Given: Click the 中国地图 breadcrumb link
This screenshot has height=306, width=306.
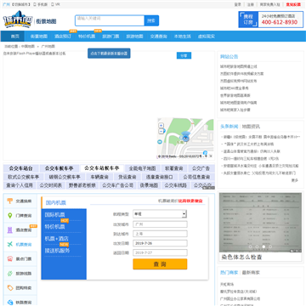Looking at the screenshot, I should pyautogui.click(x=28, y=46).
